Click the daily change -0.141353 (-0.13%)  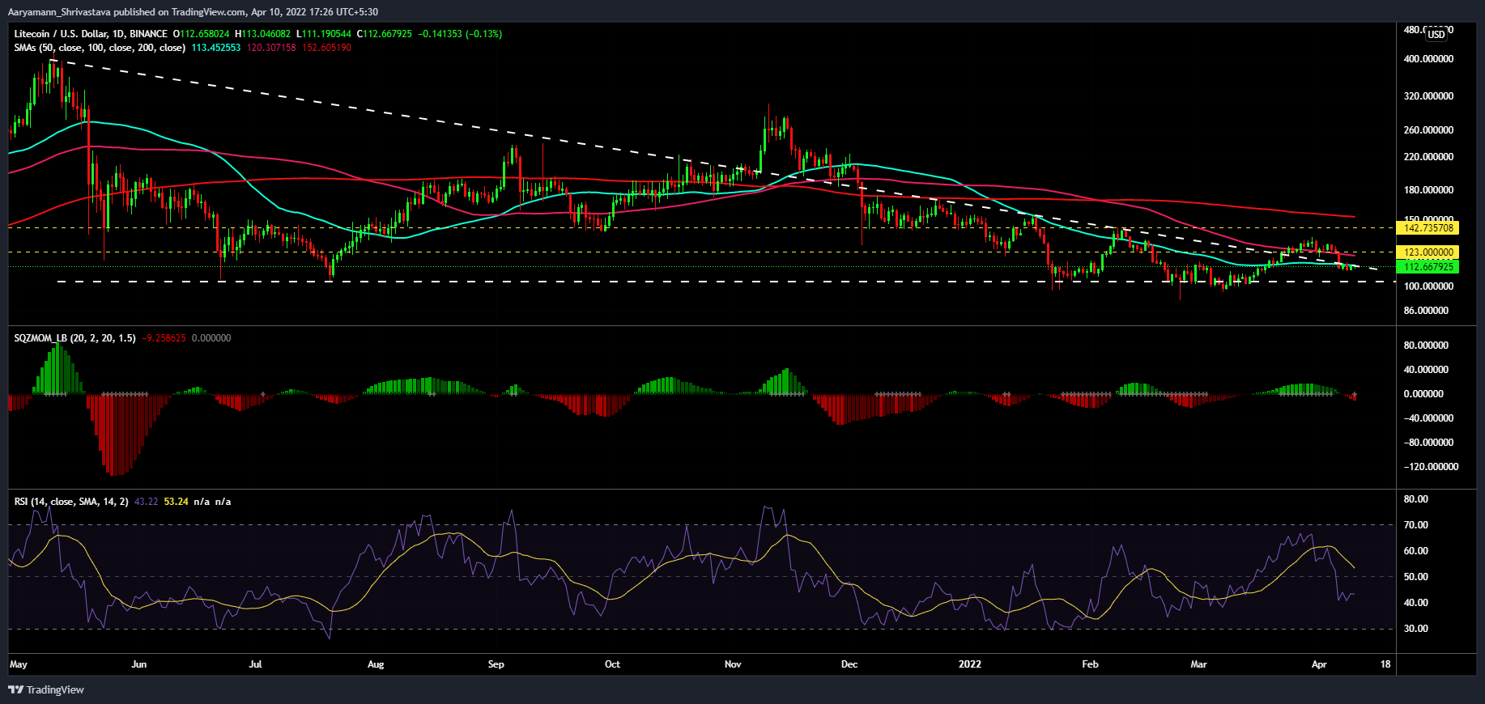[x=460, y=34]
